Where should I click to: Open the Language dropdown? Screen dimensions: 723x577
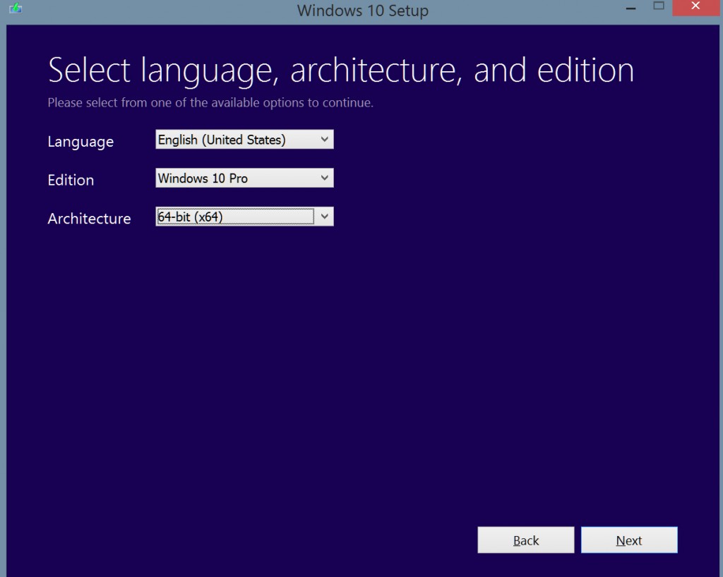tap(244, 140)
